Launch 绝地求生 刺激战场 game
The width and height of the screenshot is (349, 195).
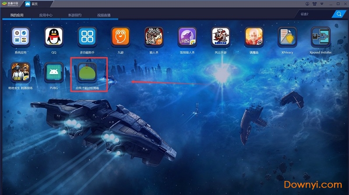point(21,73)
